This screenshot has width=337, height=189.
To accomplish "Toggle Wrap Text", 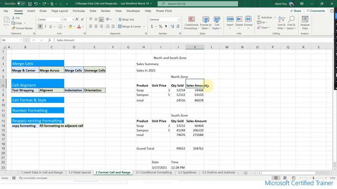I will pos(126,19).
